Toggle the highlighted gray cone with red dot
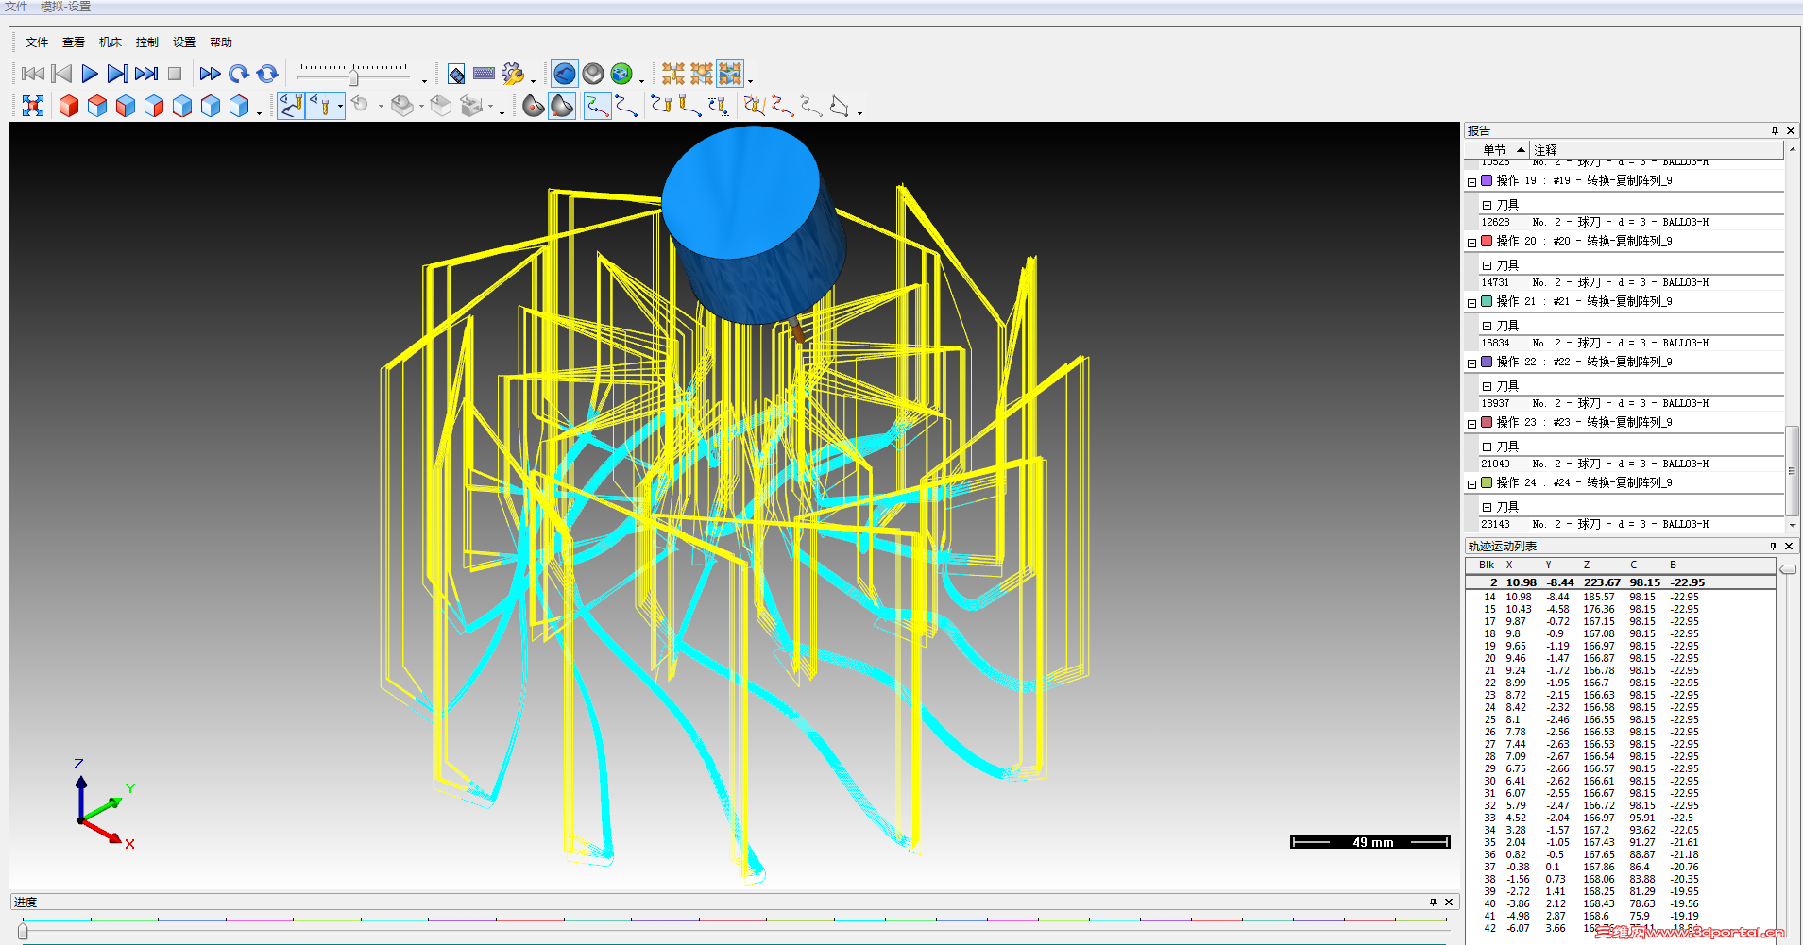The image size is (1803, 945). tap(562, 106)
